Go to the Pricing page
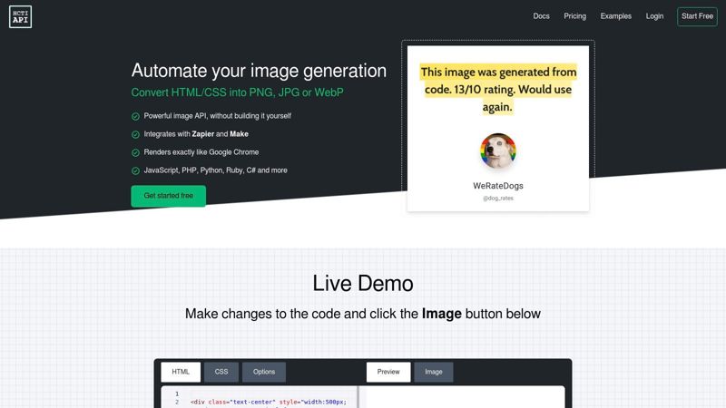726x408 pixels. (574, 16)
